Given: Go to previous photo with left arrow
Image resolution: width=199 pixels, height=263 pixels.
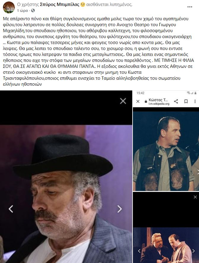Looking at the screenshot, I should click(x=11, y=209).
